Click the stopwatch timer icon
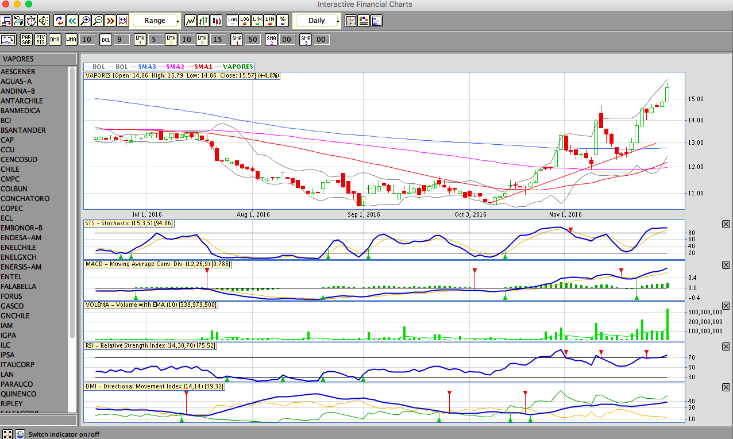Image resolution: width=733 pixels, height=439 pixels. click(x=31, y=21)
